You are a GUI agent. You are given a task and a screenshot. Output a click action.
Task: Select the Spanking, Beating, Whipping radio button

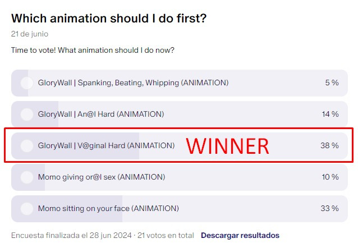coord(27,83)
